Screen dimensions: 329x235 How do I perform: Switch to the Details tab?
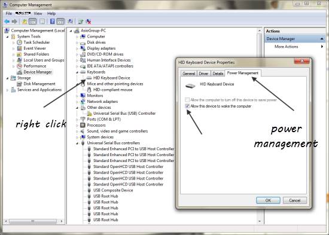click(x=218, y=74)
